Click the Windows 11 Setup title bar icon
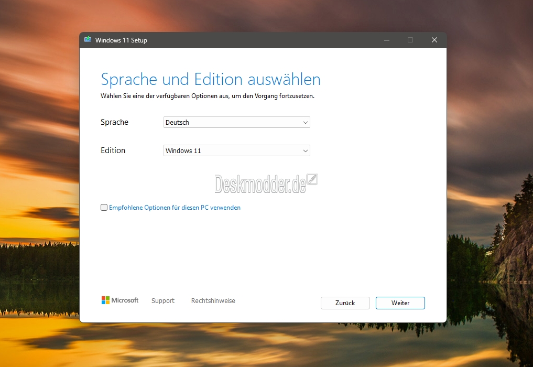Viewport: 533px width, 367px height. click(88, 39)
